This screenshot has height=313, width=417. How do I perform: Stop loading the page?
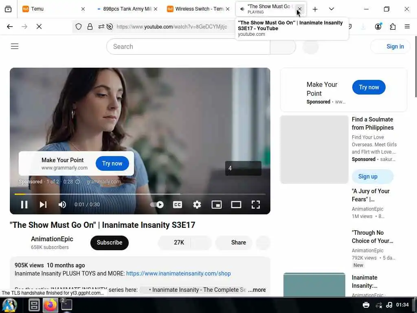click(39, 26)
